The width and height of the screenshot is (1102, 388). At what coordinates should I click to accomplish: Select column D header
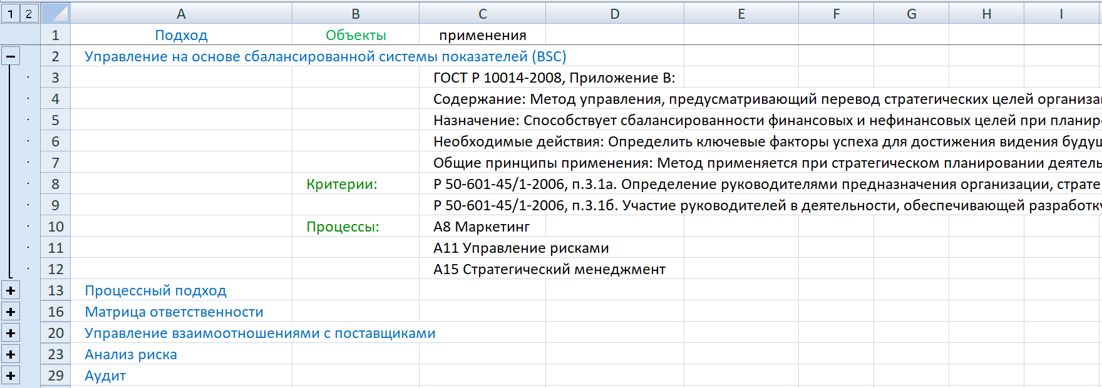(614, 14)
